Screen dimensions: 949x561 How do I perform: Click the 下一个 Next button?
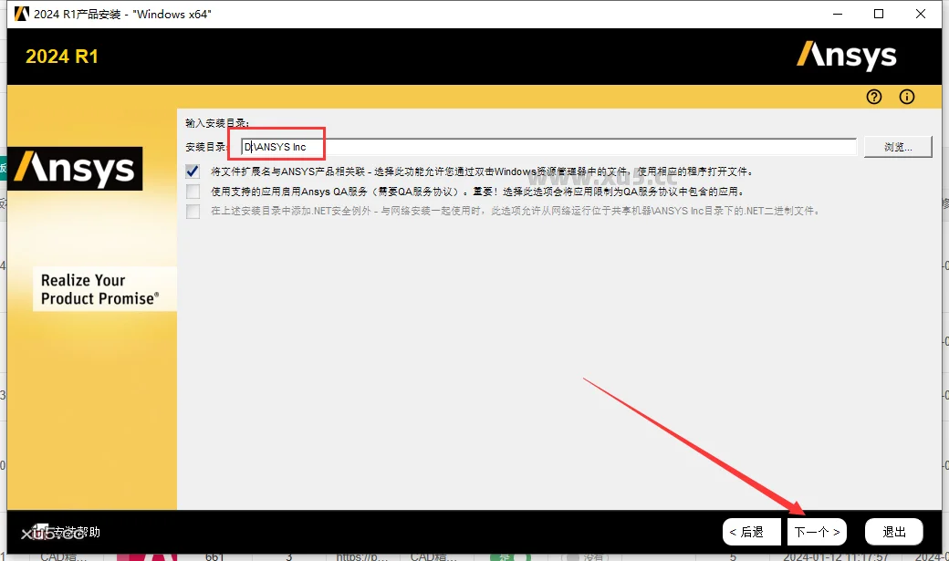816,531
